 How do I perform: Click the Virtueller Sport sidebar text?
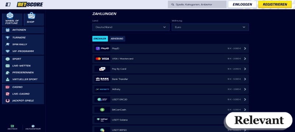[x=25, y=79]
